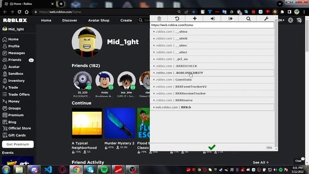Click See All for Friend Activity
The height and width of the screenshot is (174, 309).
(x=261, y=162)
